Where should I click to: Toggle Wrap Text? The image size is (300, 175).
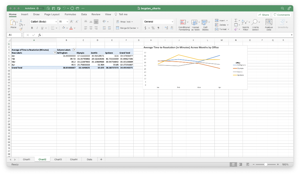(x=125, y=22)
